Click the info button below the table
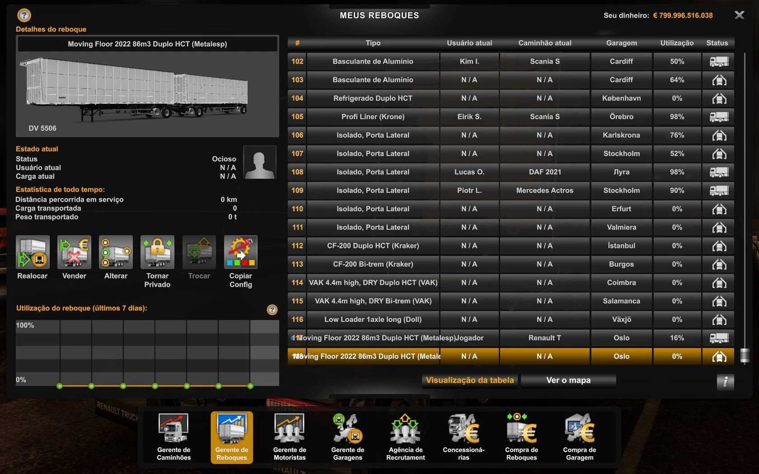Viewport: 759px width, 474px height. click(x=725, y=382)
